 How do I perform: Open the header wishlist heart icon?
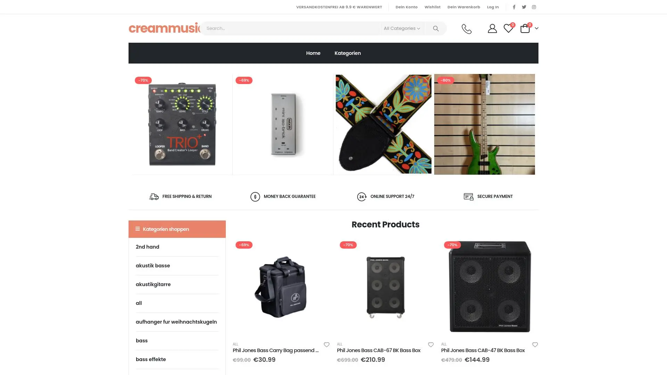(508, 28)
